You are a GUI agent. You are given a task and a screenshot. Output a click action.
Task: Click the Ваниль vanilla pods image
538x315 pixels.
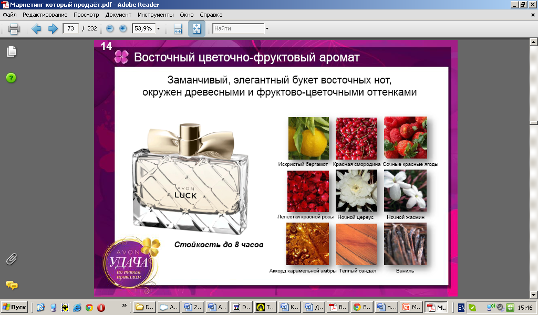coord(405,244)
